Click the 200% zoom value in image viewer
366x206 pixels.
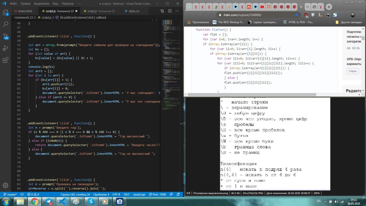coord(316,193)
